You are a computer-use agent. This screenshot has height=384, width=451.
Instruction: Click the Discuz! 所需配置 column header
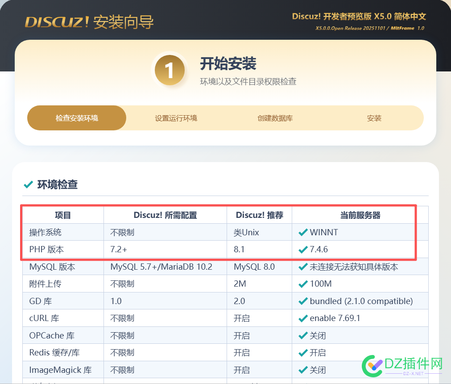coord(166,215)
